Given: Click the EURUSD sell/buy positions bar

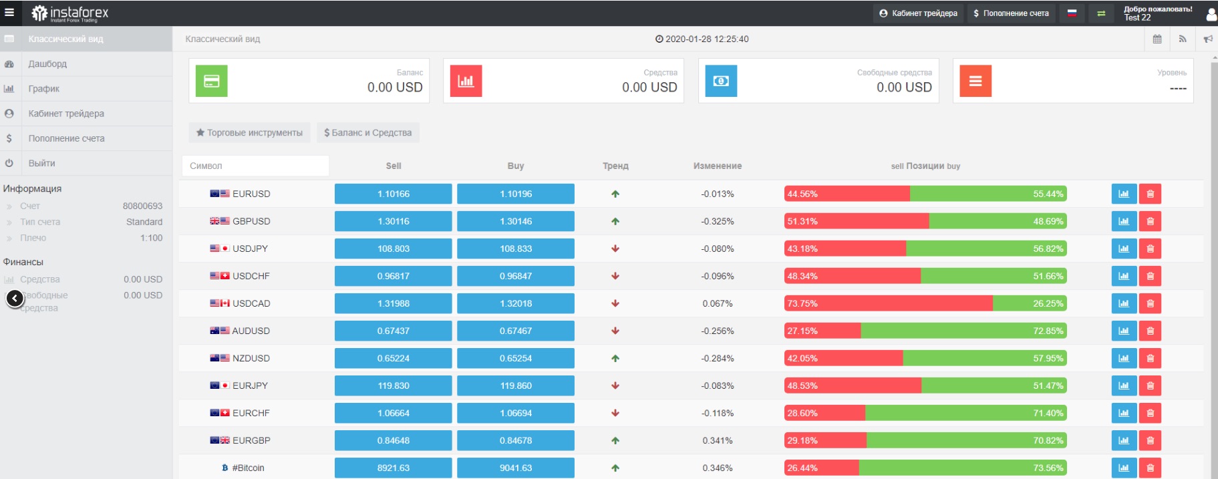Looking at the screenshot, I should [925, 194].
